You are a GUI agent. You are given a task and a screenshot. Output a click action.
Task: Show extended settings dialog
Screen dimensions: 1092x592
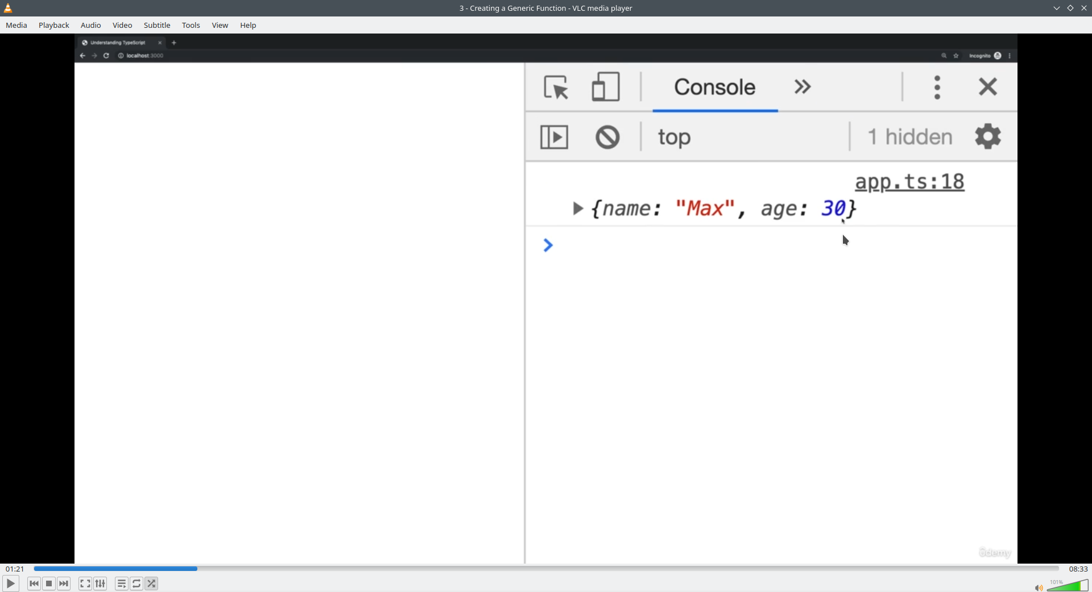tap(101, 583)
